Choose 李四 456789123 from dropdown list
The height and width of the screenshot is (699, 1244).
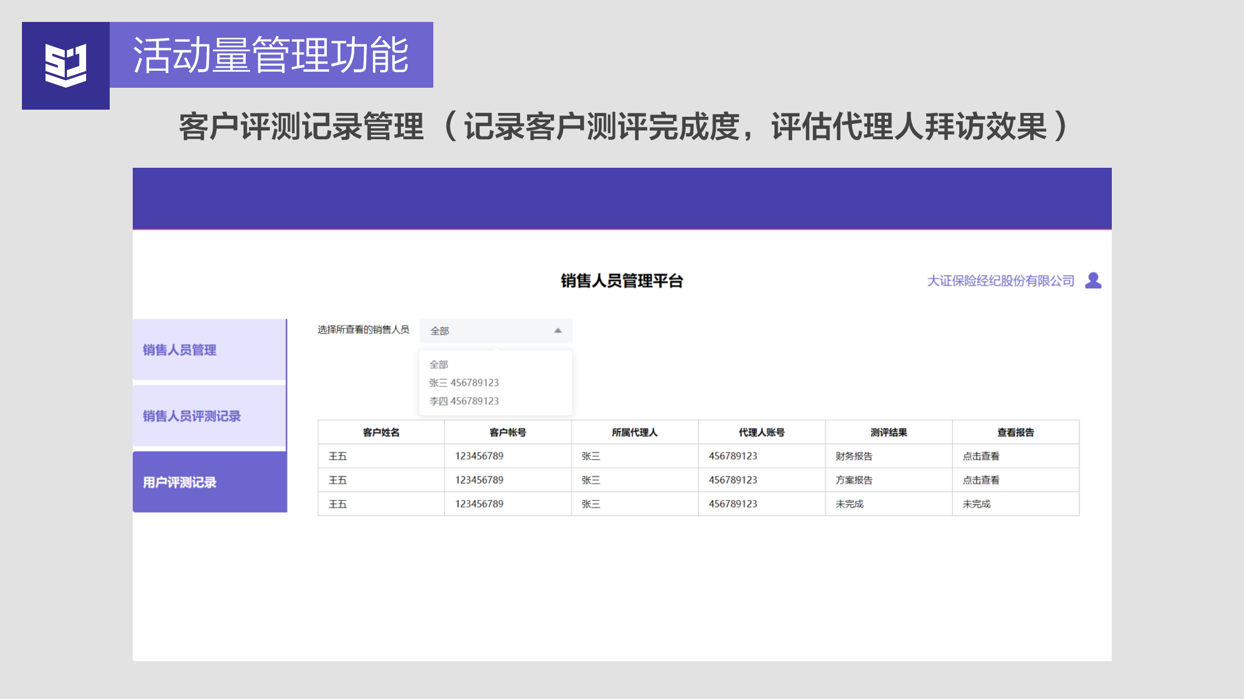tap(464, 401)
